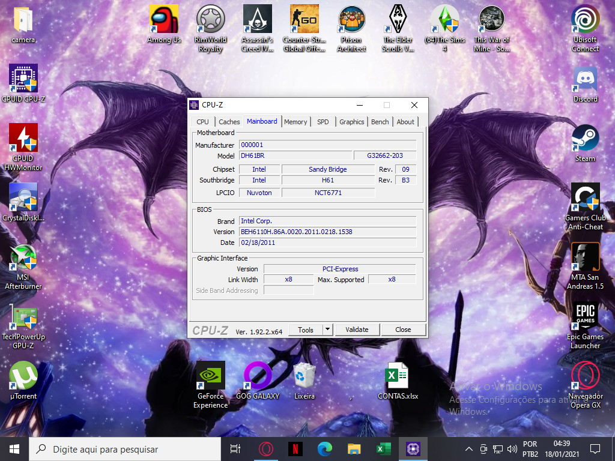Open Gamers Club Anti-Cheat icon
This screenshot has height=461, width=615.
coord(585,206)
